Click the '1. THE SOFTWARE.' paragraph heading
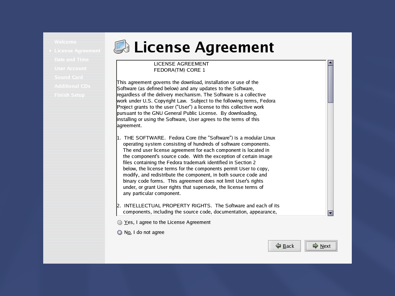 [x=141, y=138]
